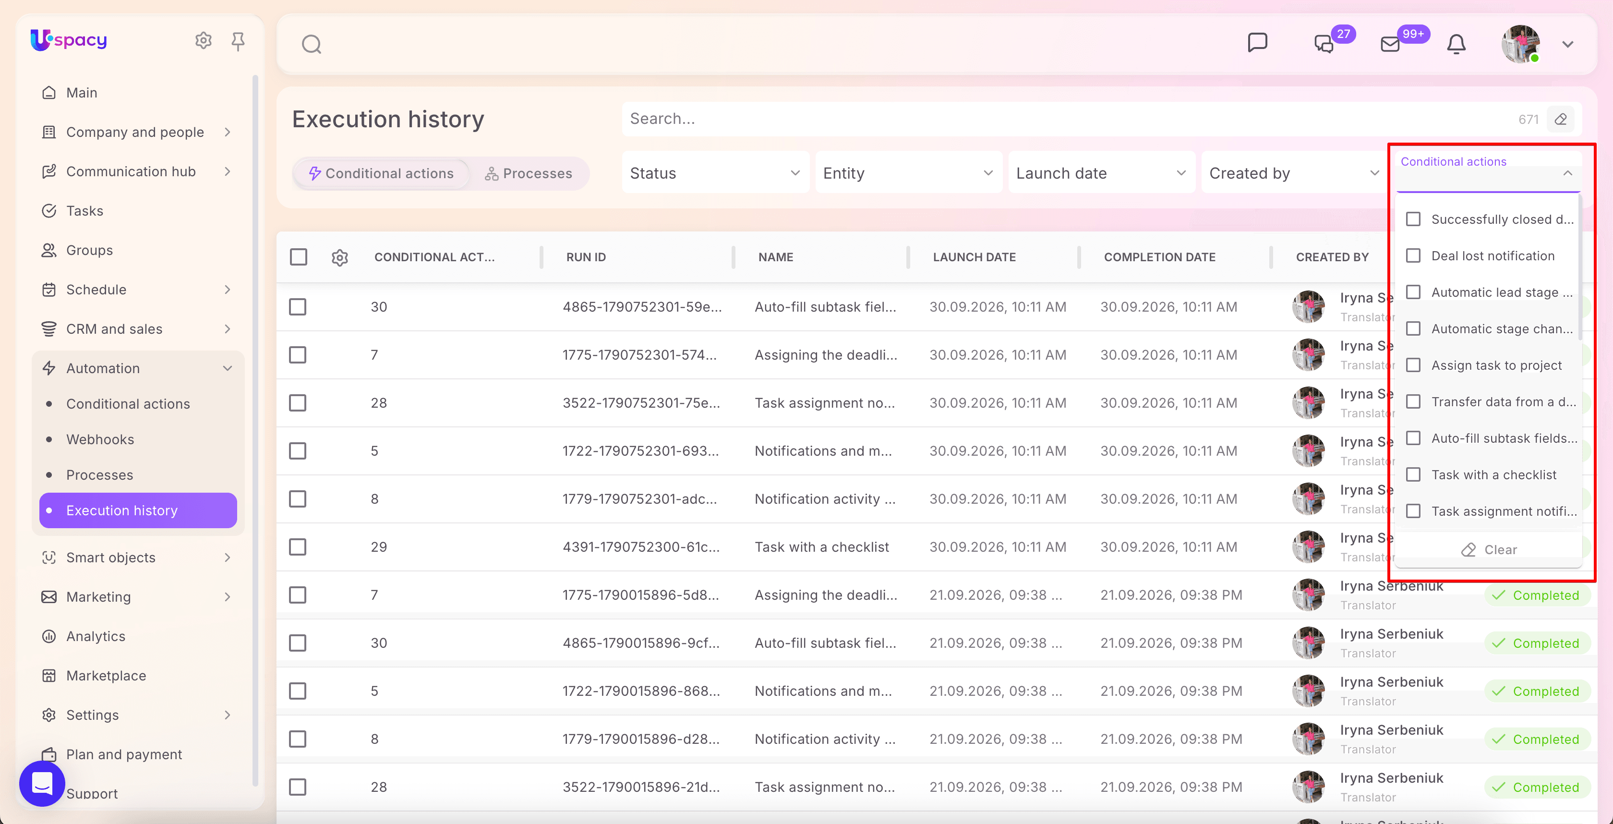Open mail icon with 99+ badge
The width and height of the screenshot is (1613, 824).
[x=1390, y=44]
